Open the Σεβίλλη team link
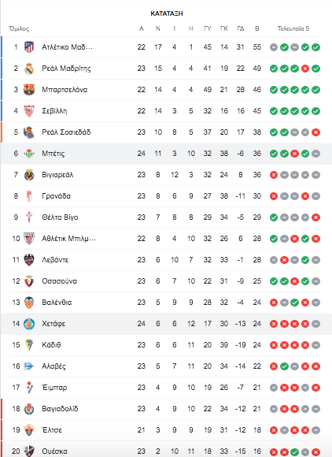 [54, 111]
